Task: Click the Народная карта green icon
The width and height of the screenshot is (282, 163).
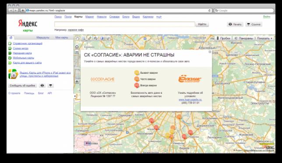Action: 10,53
